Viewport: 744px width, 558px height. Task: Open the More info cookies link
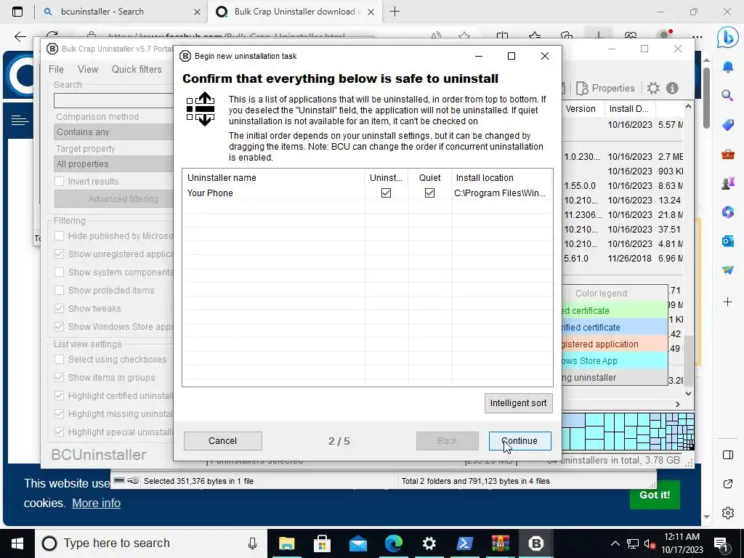click(x=97, y=503)
